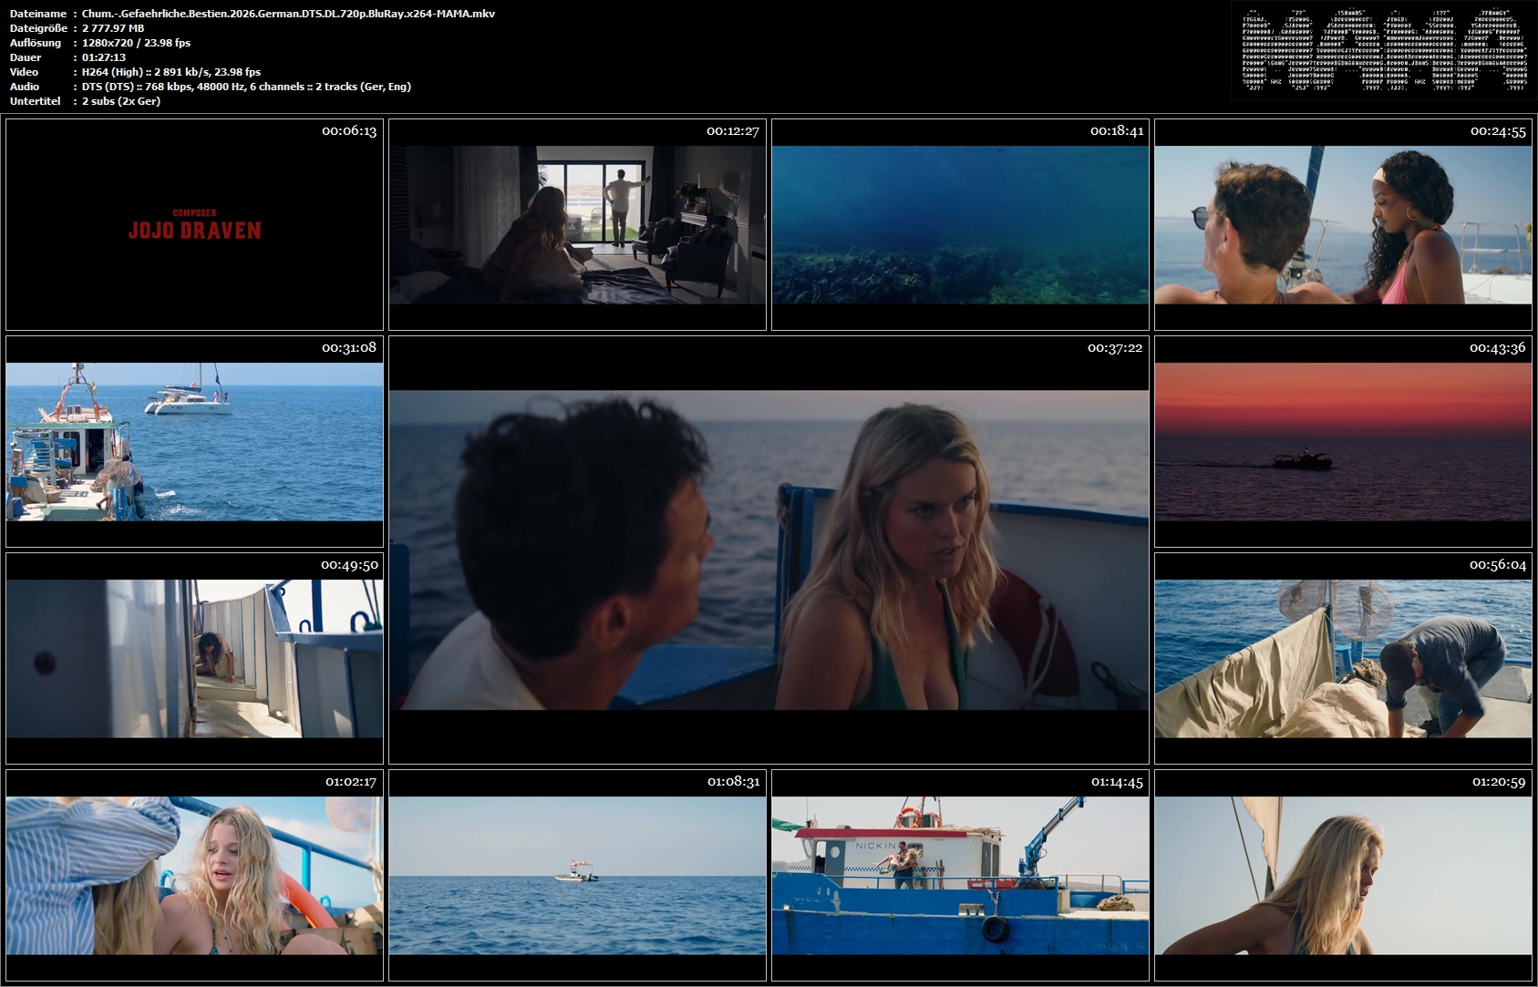
Task: Select the "Dateigröße" label
Action: 39,28
